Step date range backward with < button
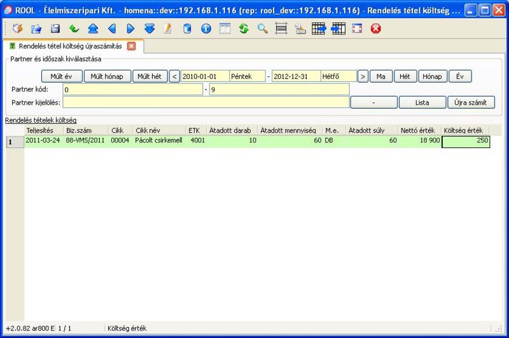509x338 pixels. click(x=174, y=76)
